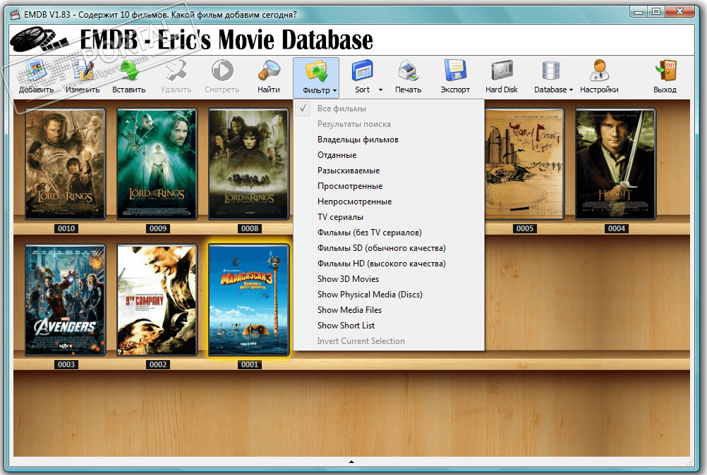Expand bottom panel with the up arrow
707x475 pixels.
tap(351, 462)
